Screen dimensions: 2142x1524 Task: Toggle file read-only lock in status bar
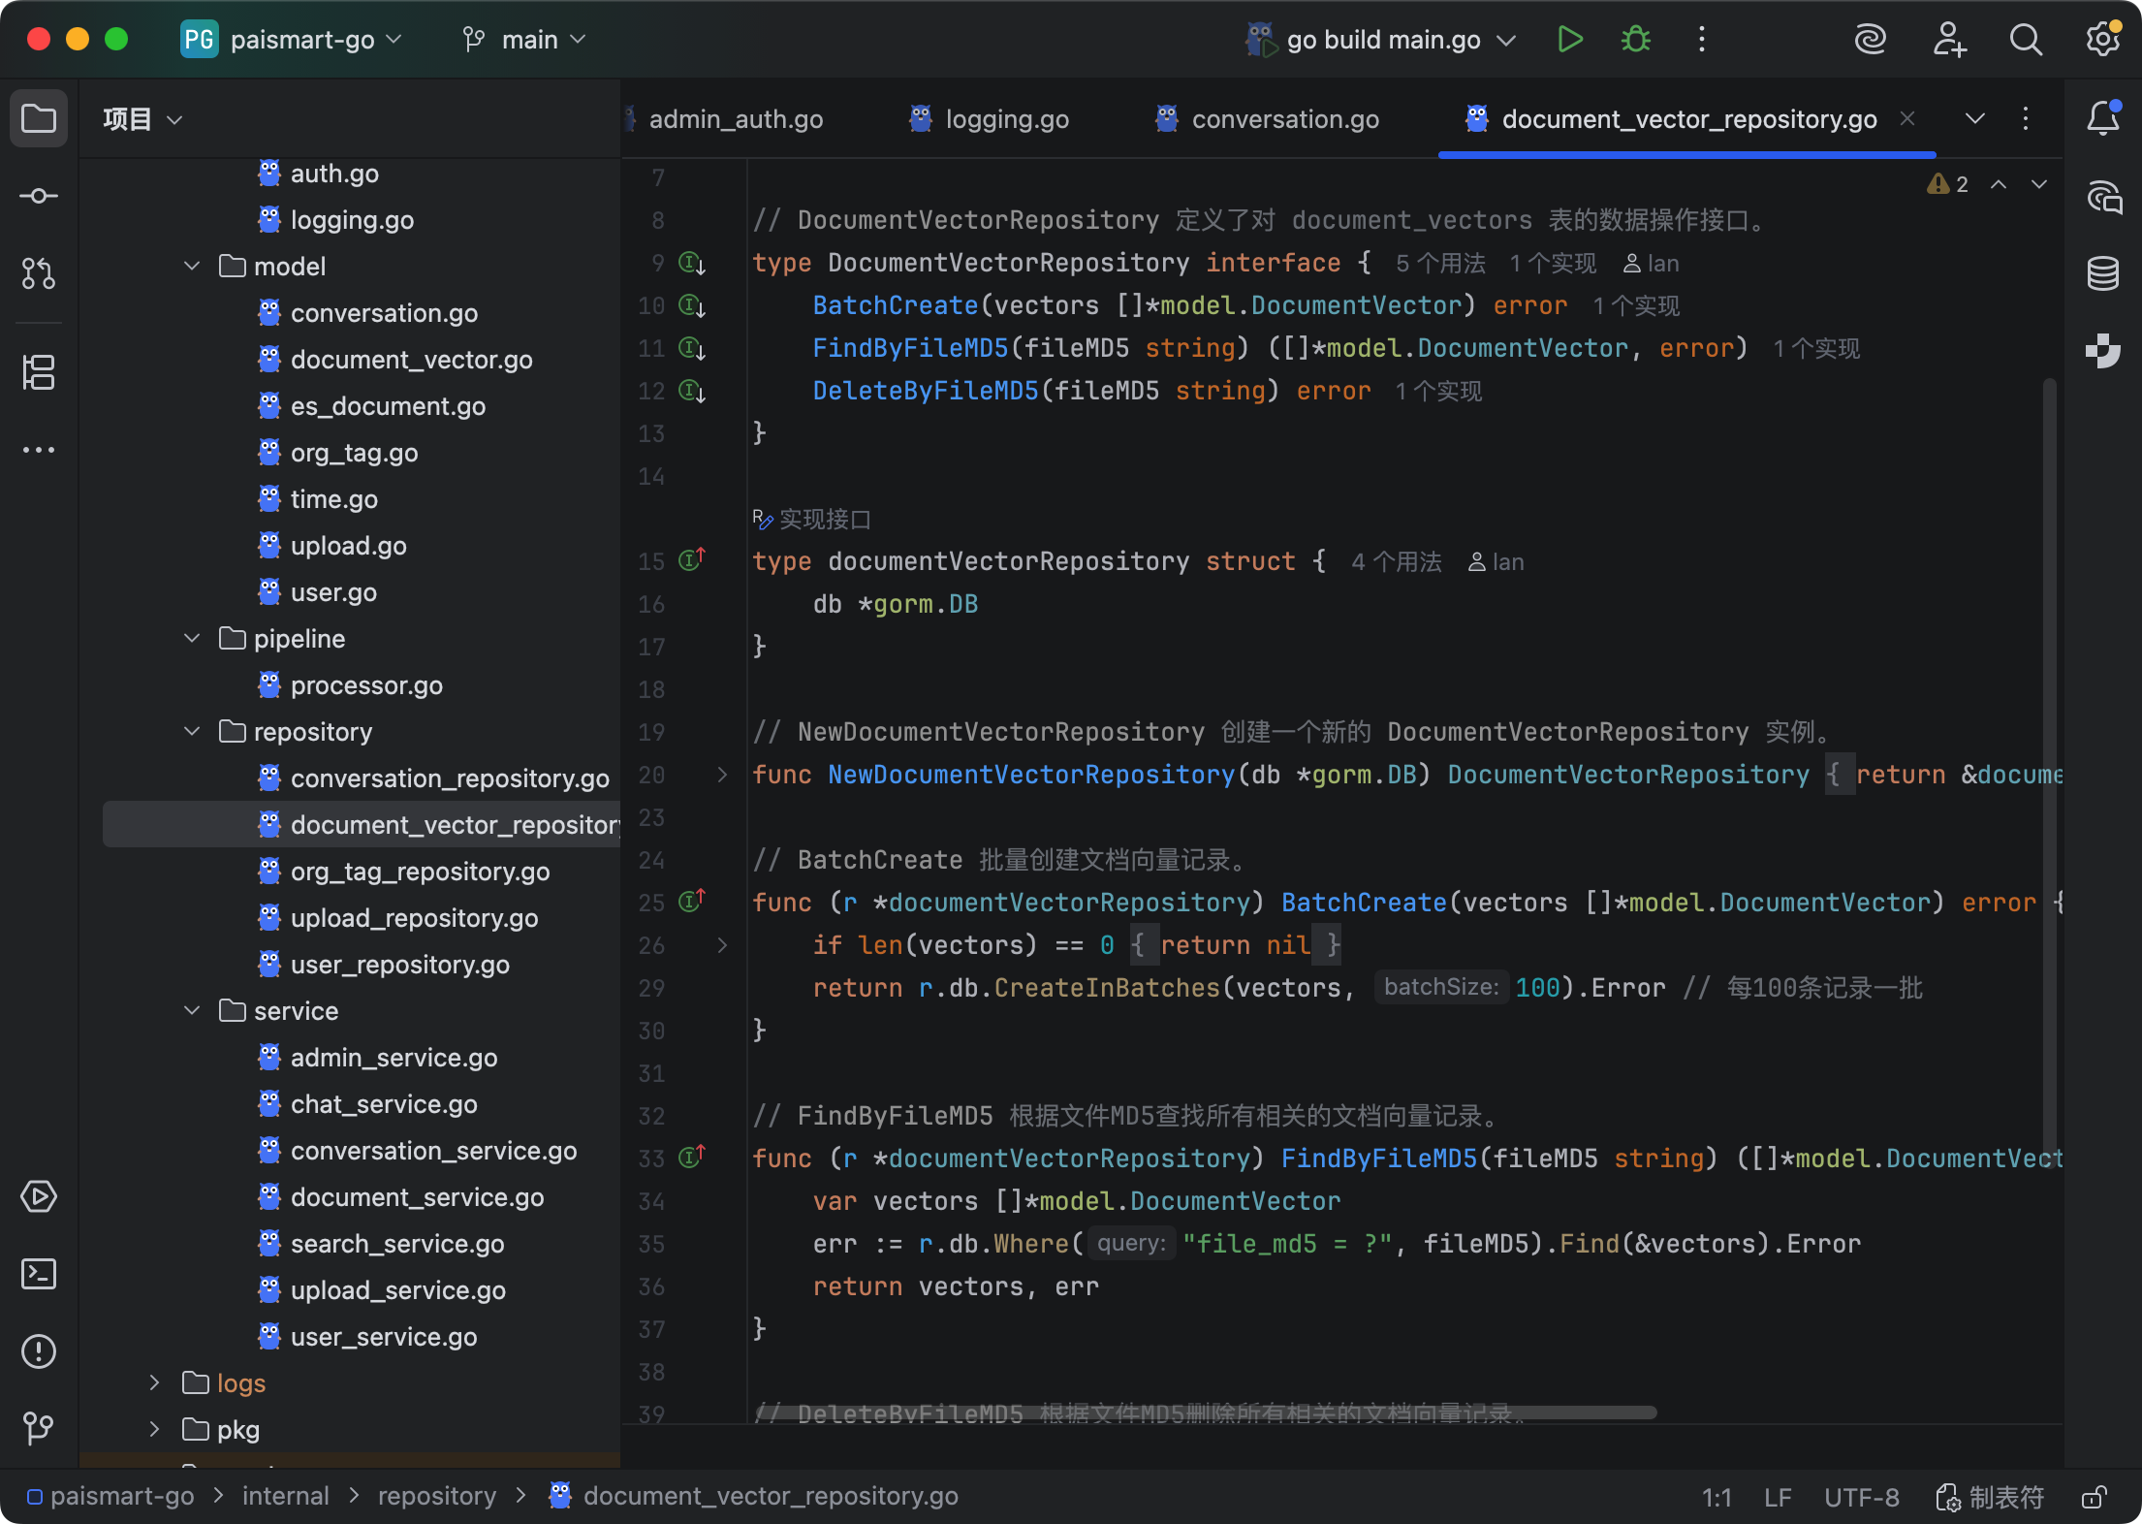(2094, 1498)
